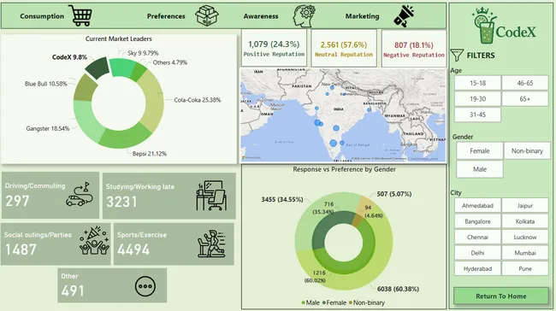Click the Other 491 value
This screenshot has width=556, height=311.
click(x=73, y=291)
